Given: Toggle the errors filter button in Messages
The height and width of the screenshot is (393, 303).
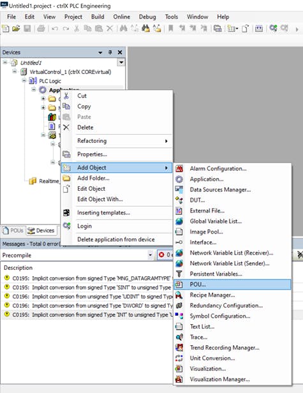Looking at the screenshot, I should pos(165,255).
